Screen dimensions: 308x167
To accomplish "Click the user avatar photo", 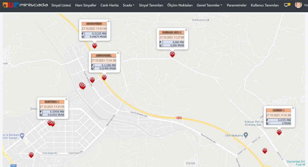I will 298,5.
